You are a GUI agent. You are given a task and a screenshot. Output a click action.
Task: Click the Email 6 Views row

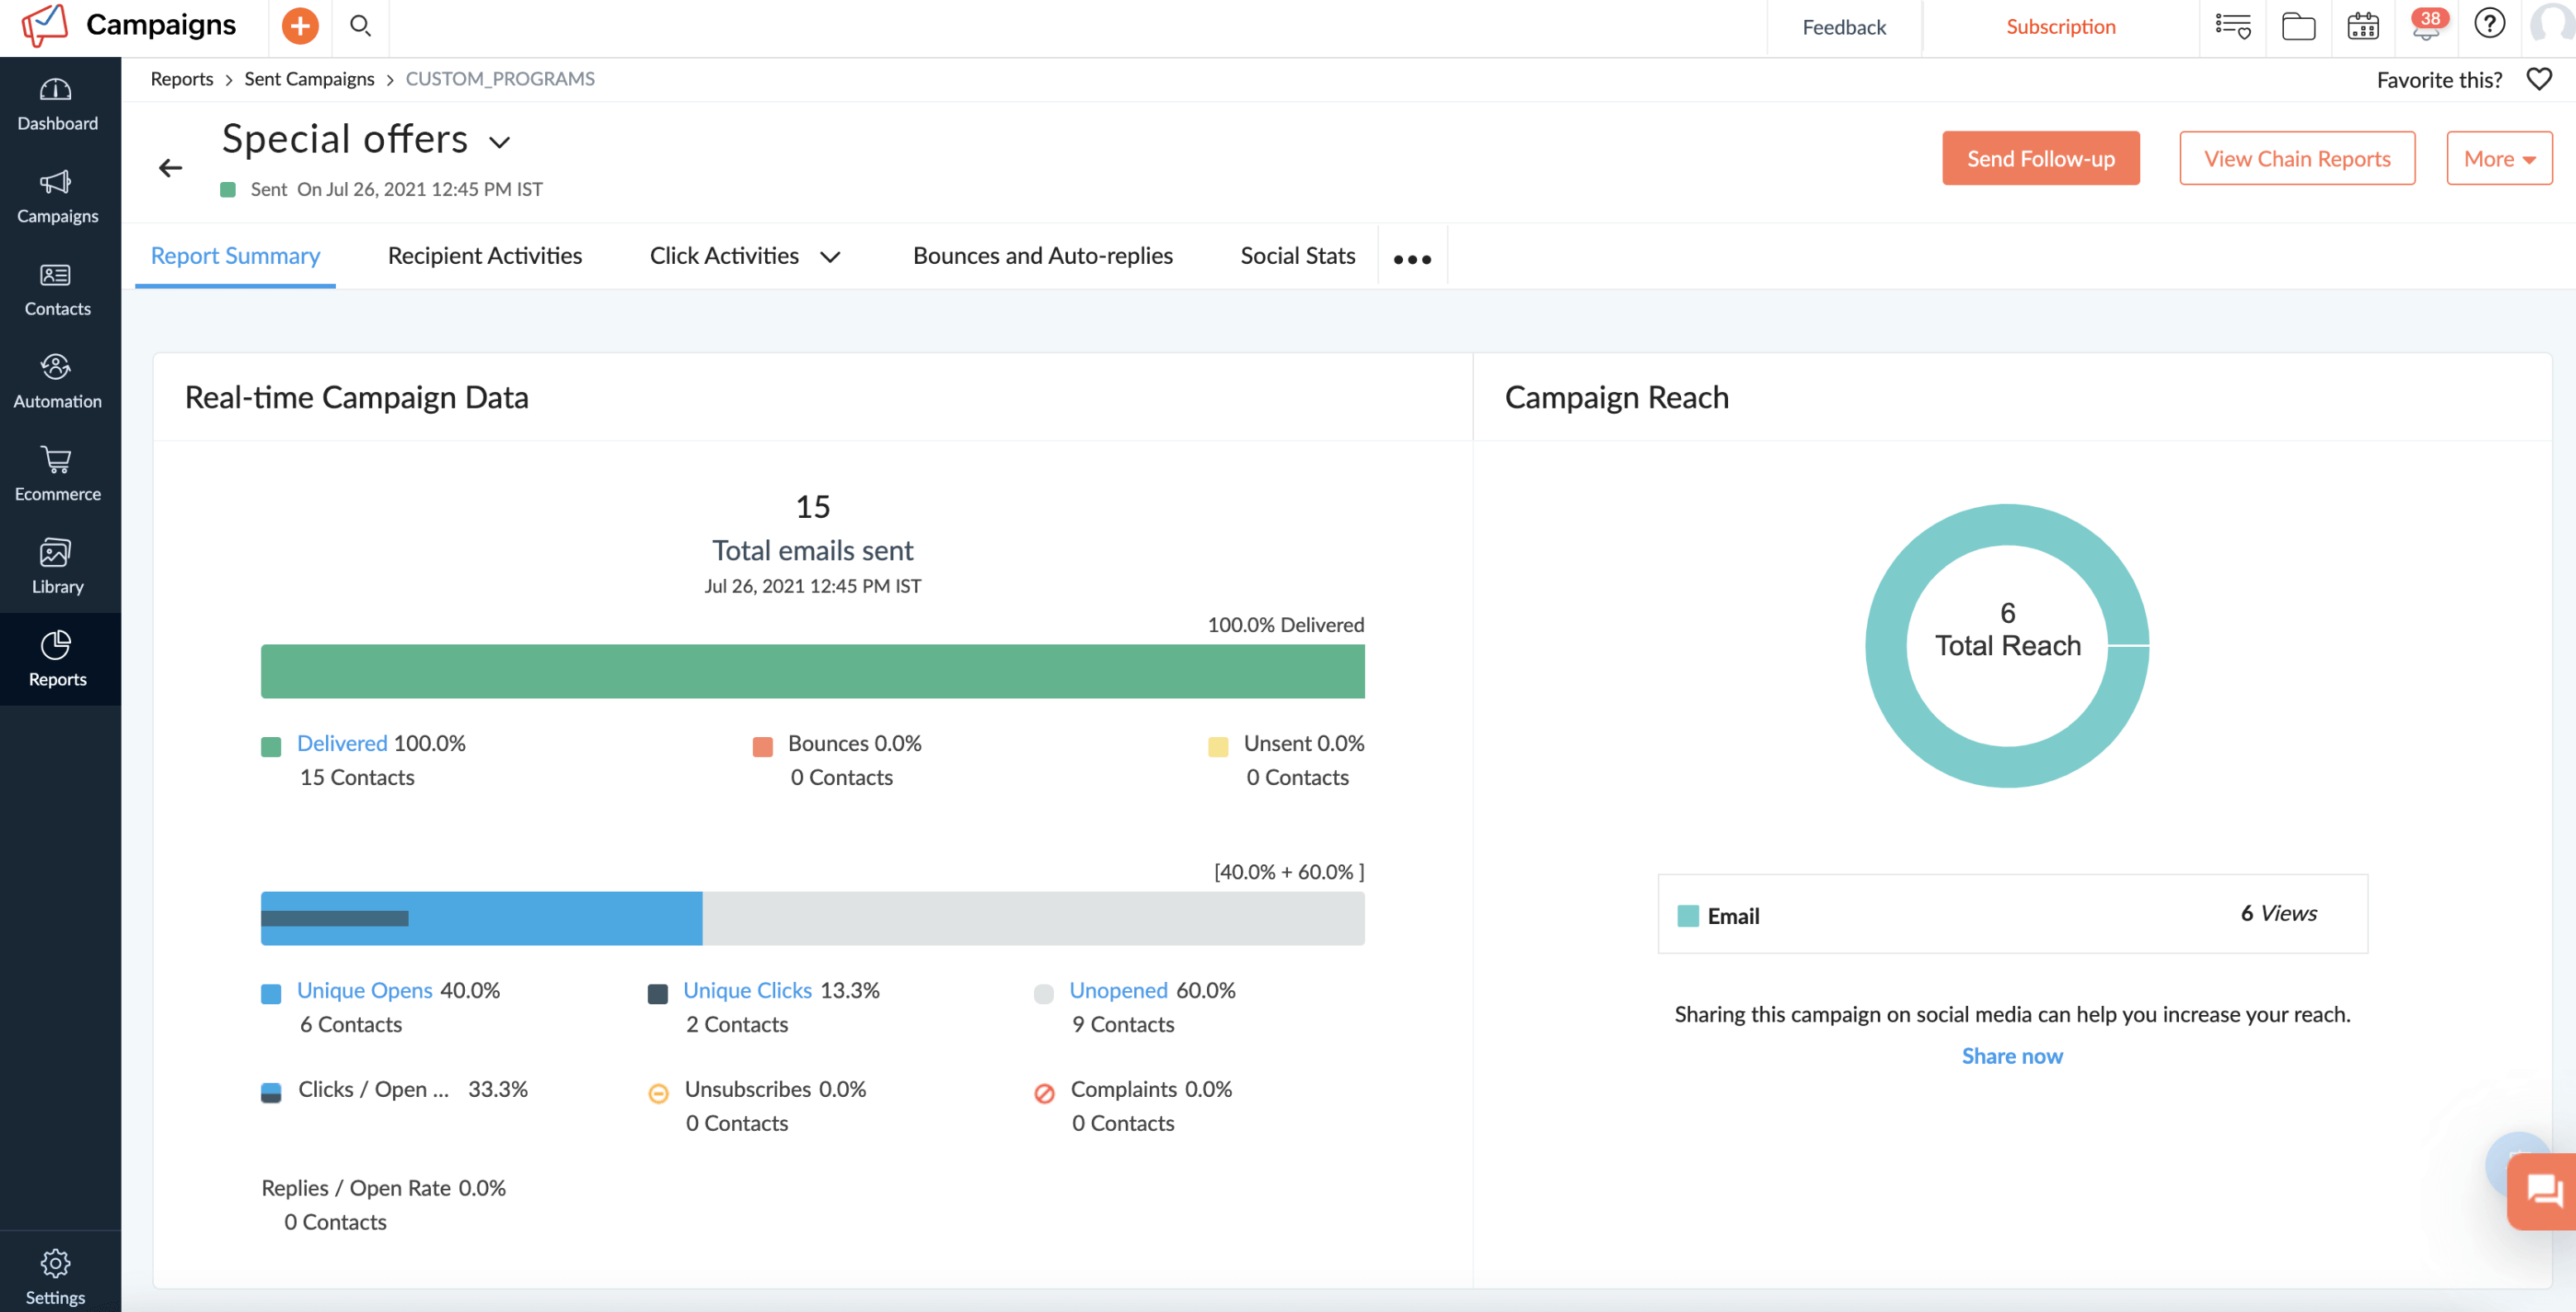(2012, 914)
